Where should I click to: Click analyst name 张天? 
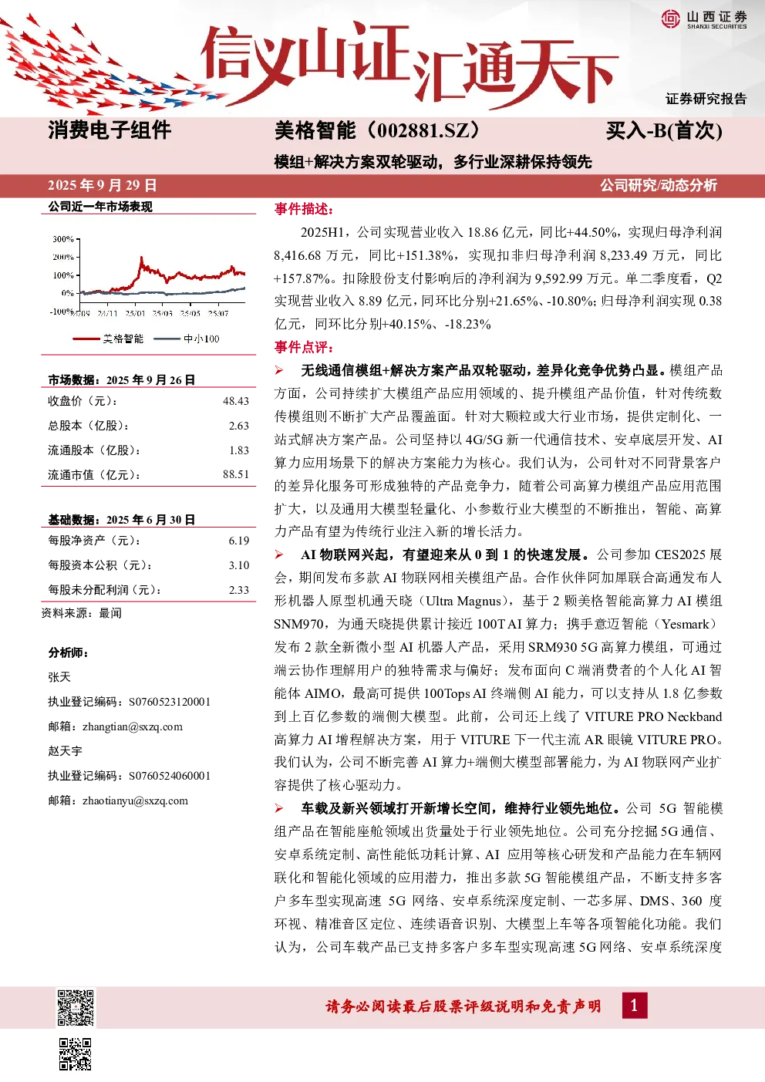59,677
